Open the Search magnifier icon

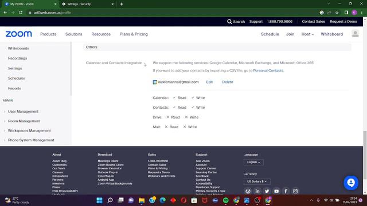pyautogui.click(x=229, y=22)
